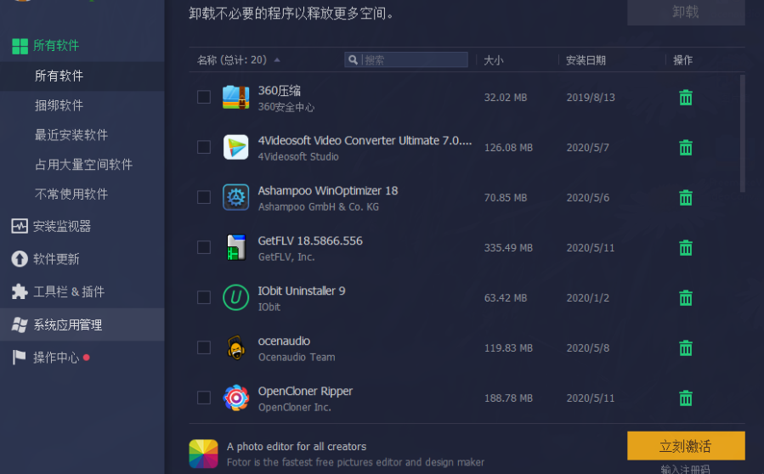Image resolution: width=764 pixels, height=474 pixels.
Task: Sort by the 名称 column arrow
Action: coord(277,60)
